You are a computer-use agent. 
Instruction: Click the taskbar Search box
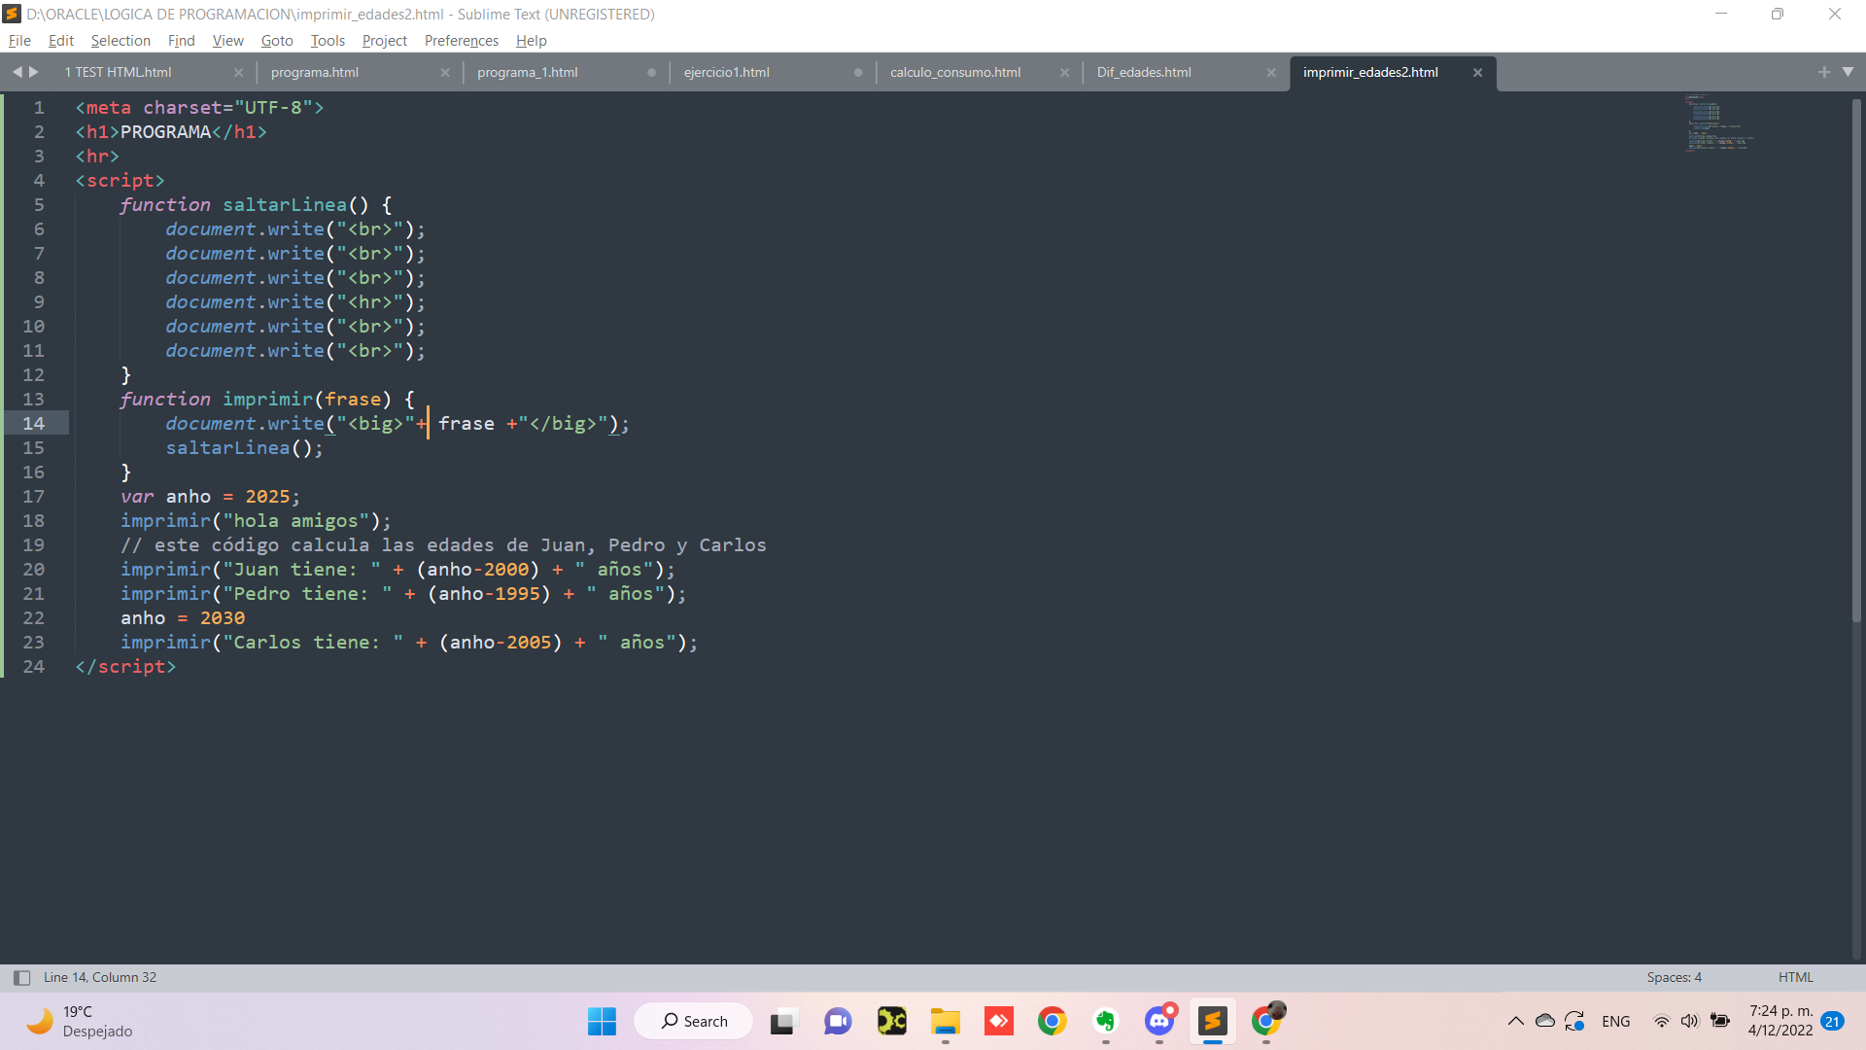coord(694,1021)
